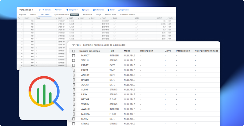The image size is (244, 126).
Task: Select the field name 'BNDDT'
Action: [x=85, y=80]
